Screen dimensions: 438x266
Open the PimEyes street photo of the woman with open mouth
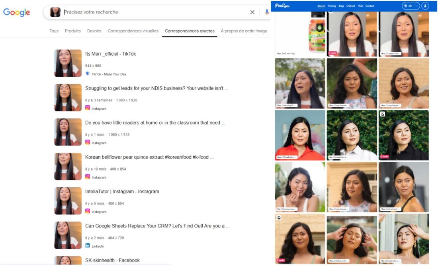click(300, 83)
